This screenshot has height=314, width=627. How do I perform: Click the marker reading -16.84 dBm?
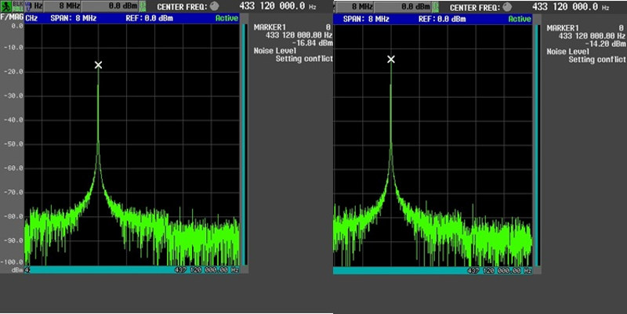(312, 43)
